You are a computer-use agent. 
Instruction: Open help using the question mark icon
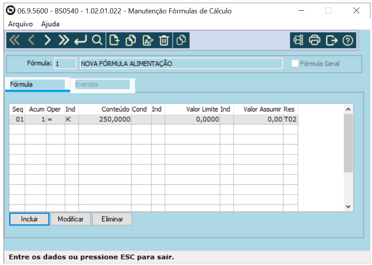click(348, 40)
